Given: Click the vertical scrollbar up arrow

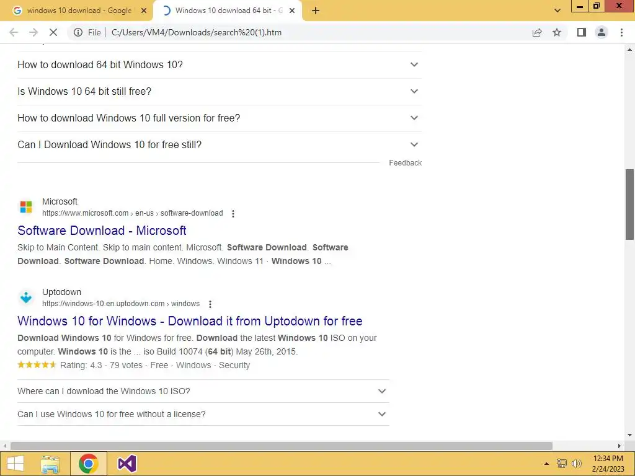Looking at the screenshot, I should (x=629, y=50).
